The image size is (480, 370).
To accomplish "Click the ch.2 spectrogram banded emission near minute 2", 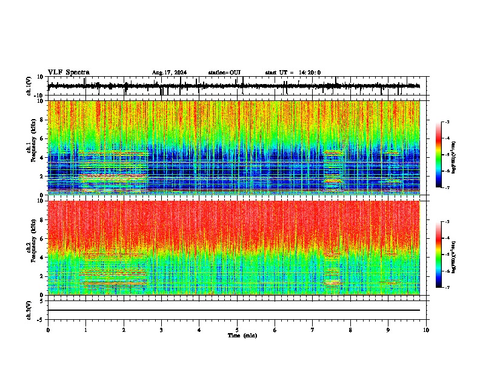I will pyautogui.click(x=113, y=270).
